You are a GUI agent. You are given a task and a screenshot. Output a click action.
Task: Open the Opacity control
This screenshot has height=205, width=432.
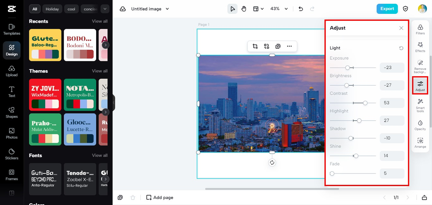420,125
